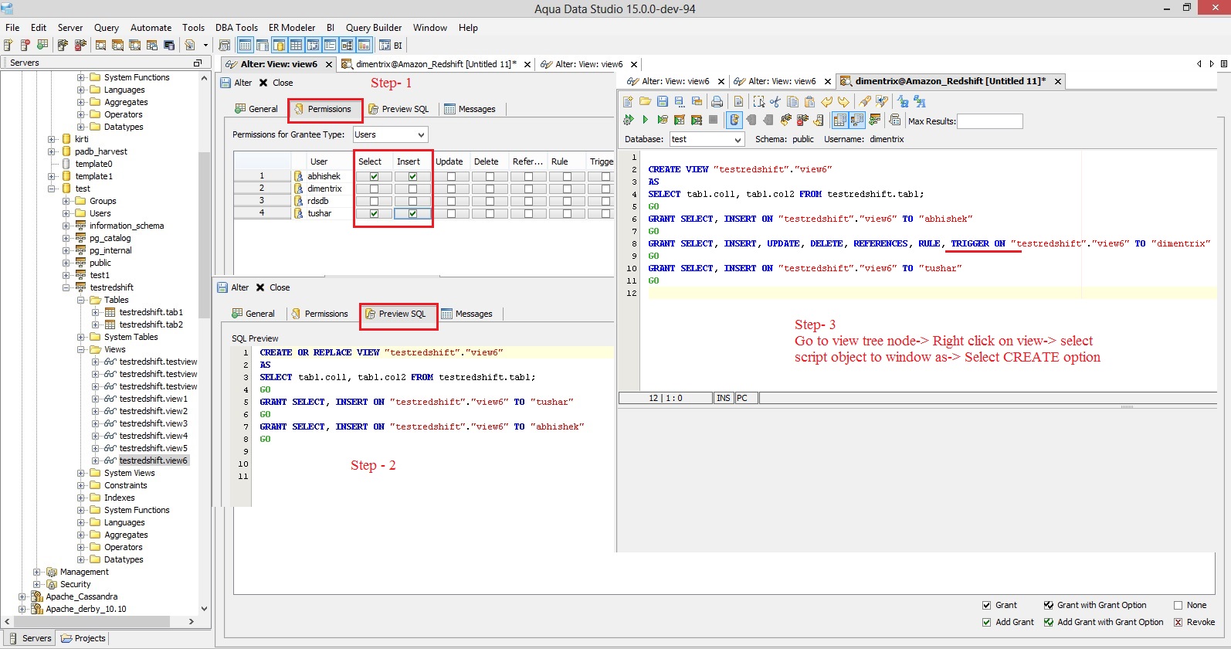Switch to the Projects tab
Image resolution: width=1231 pixels, height=649 pixels.
click(x=83, y=638)
